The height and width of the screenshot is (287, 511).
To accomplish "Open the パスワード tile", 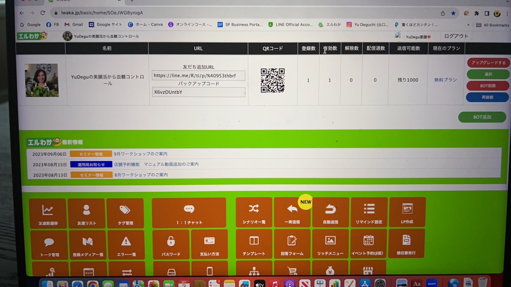I will pyautogui.click(x=171, y=244).
